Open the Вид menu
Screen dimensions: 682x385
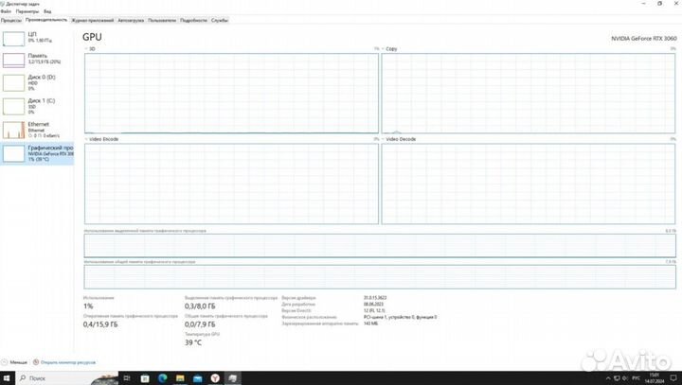point(47,11)
